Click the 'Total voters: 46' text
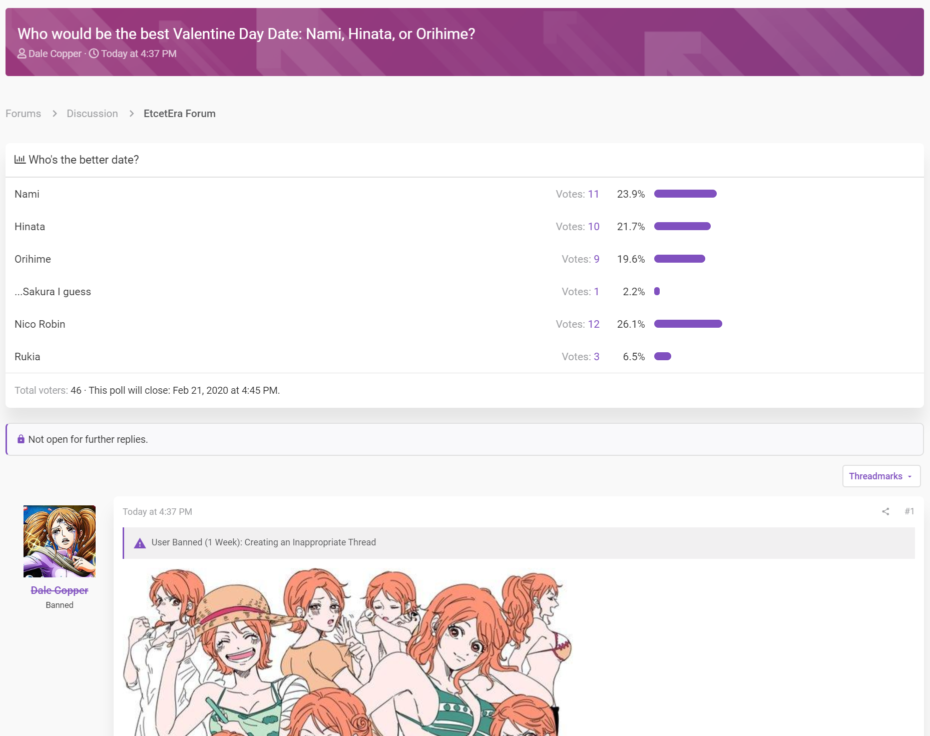930x736 pixels. pyautogui.click(x=48, y=390)
